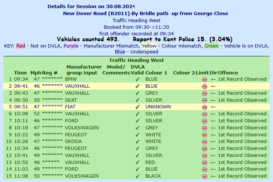Click masked registration in row 13
This screenshot has width=273, height=182.
pos(51,162)
